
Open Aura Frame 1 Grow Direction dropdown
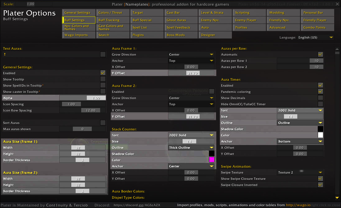coord(191,54)
